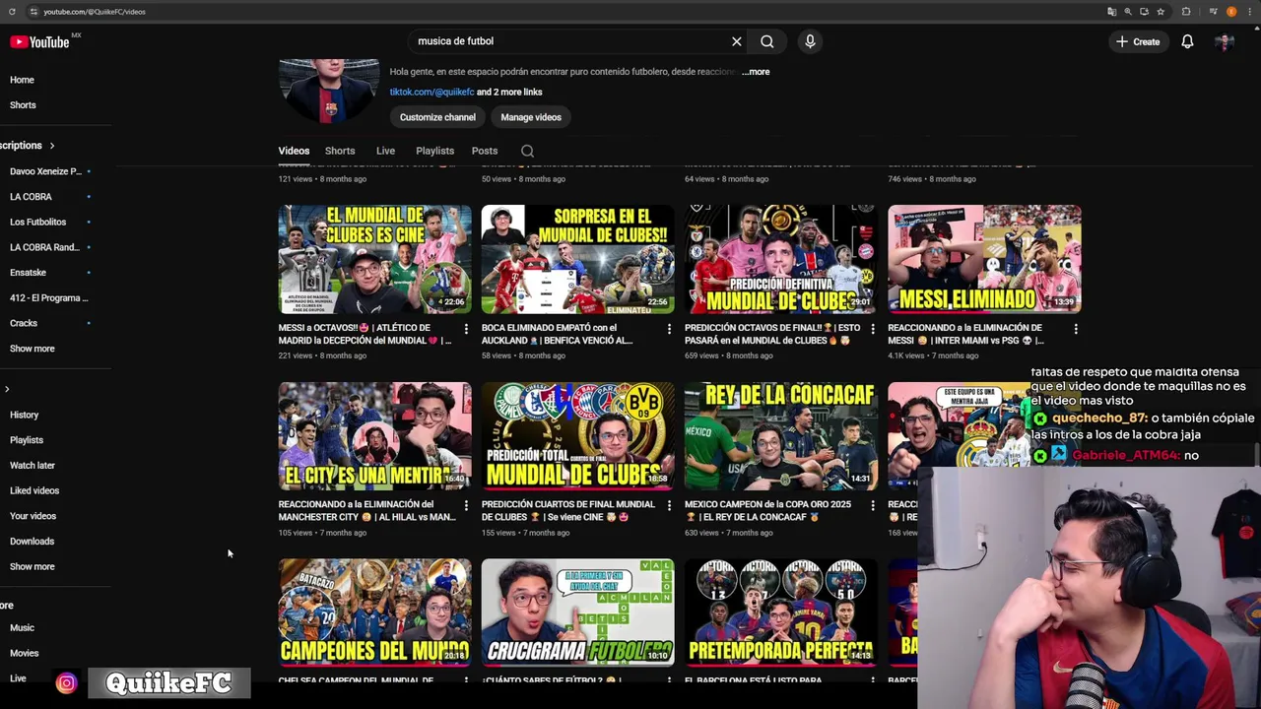Screen dimensions: 1261x709
Task: Click the YouTube logo
Action: 39,41
